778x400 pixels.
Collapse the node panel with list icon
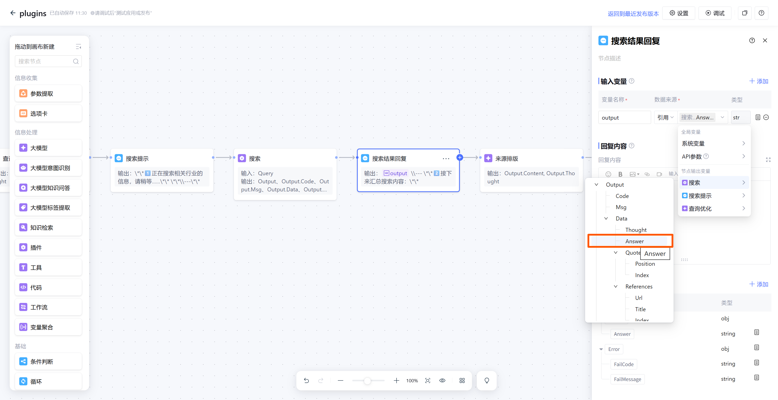(78, 47)
